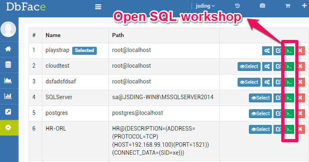
Task: Click the HR@(DESCRIPTION= Oracle path text
Action: click(161, 141)
